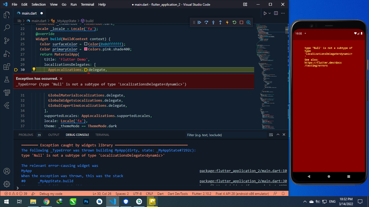Open the Help menu
Image resolution: width=369 pixels, height=207 pixels.
pyautogui.click(x=102, y=4)
